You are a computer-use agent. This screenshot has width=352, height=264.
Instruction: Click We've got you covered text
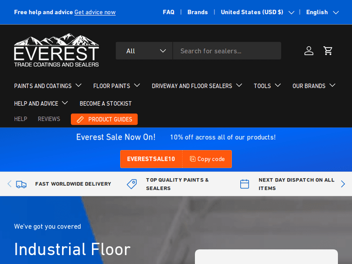tap(47, 226)
